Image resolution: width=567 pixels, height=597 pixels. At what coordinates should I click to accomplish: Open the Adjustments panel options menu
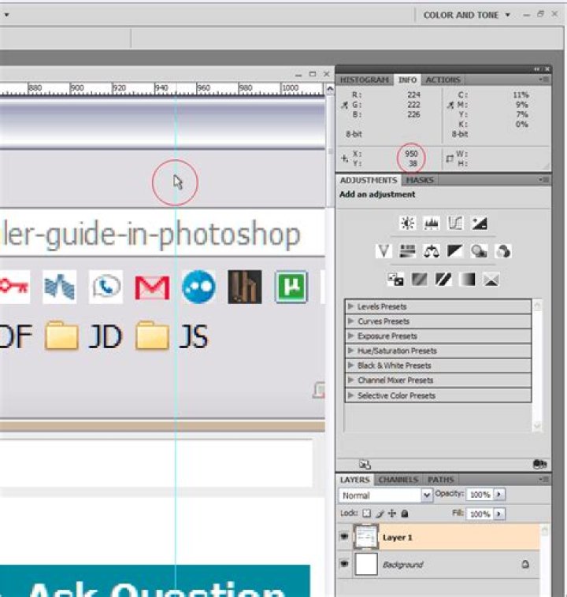click(x=544, y=180)
